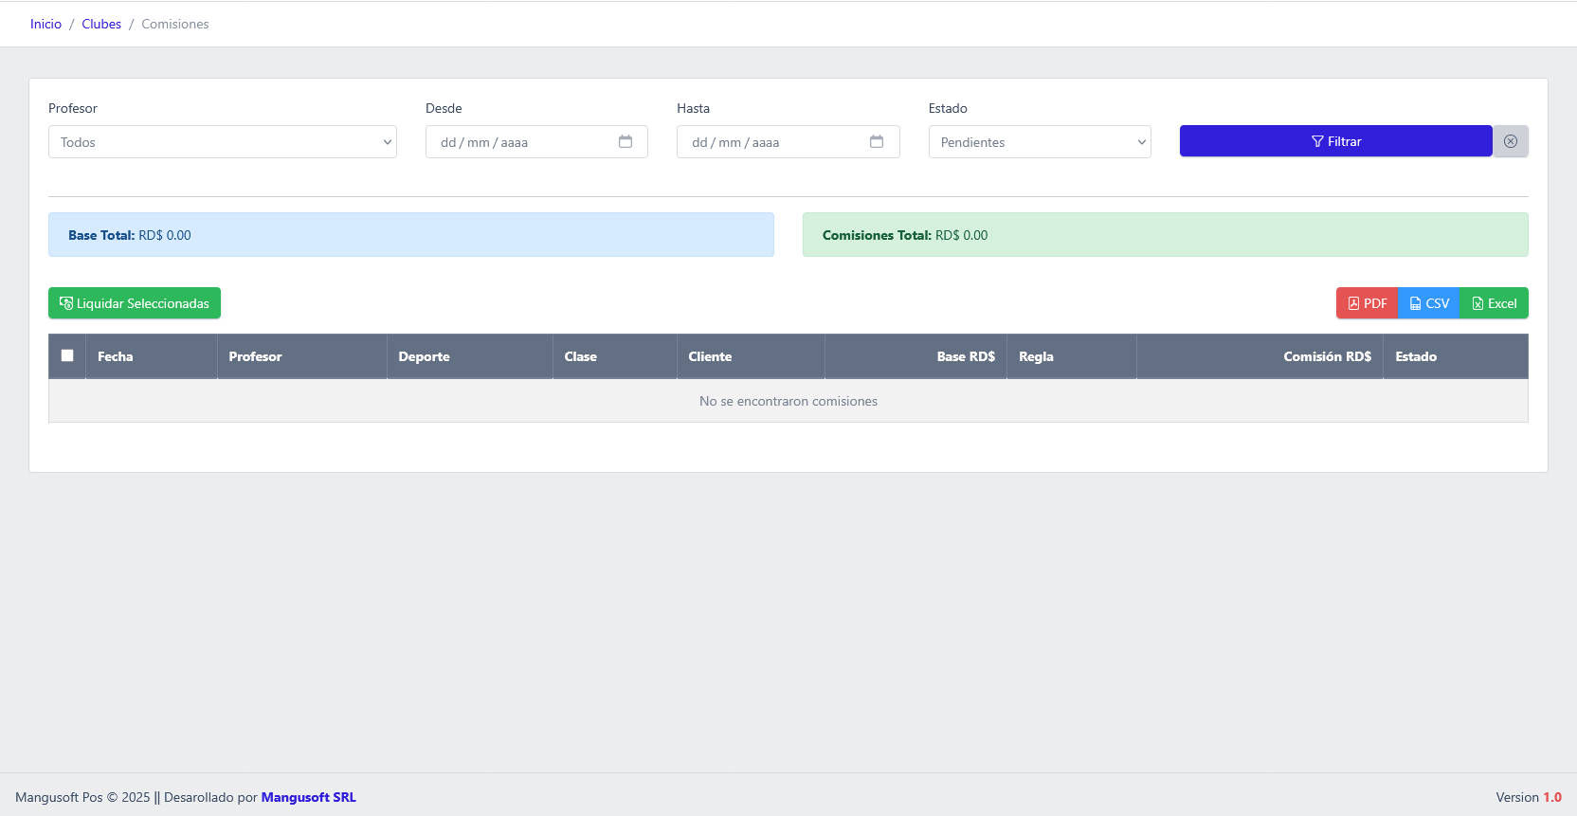Expand the Profesor dropdown
The height and width of the screenshot is (816, 1577).
pyautogui.click(x=223, y=142)
